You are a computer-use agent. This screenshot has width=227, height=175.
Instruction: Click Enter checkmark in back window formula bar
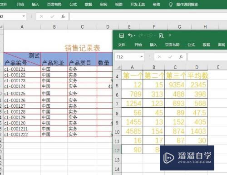[52, 16]
